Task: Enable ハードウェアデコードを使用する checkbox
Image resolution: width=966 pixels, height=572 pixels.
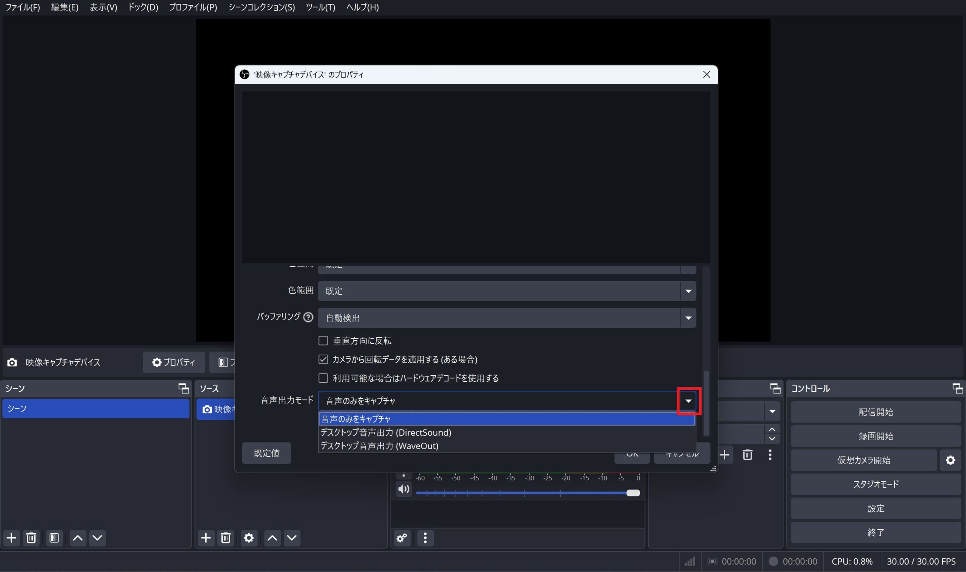Action: [x=323, y=378]
